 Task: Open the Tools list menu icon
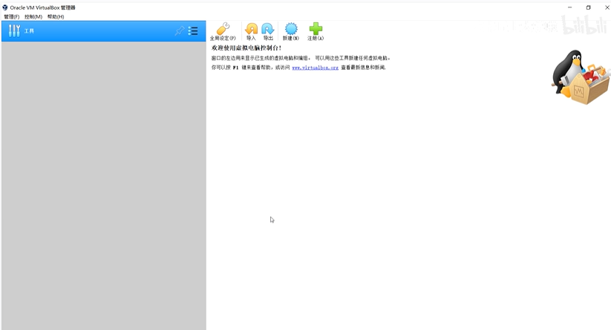tap(193, 30)
